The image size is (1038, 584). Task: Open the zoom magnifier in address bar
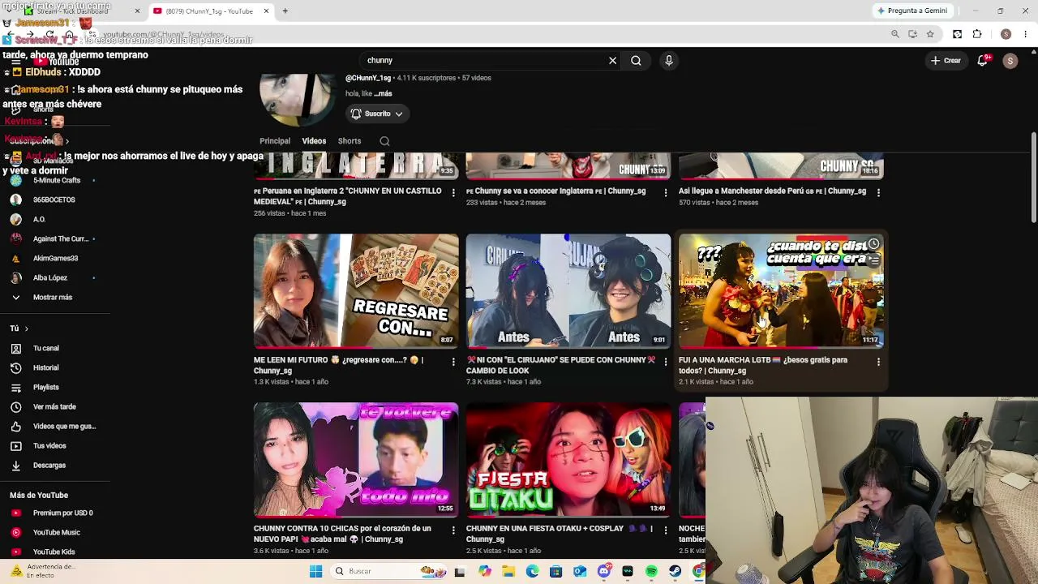(895, 34)
